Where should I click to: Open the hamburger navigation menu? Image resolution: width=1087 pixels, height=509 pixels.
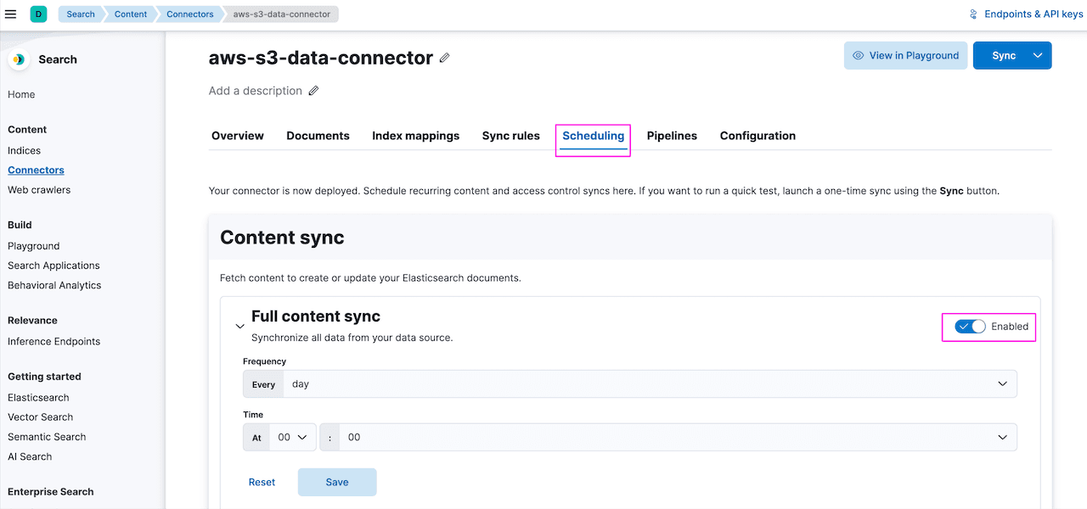pos(11,14)
